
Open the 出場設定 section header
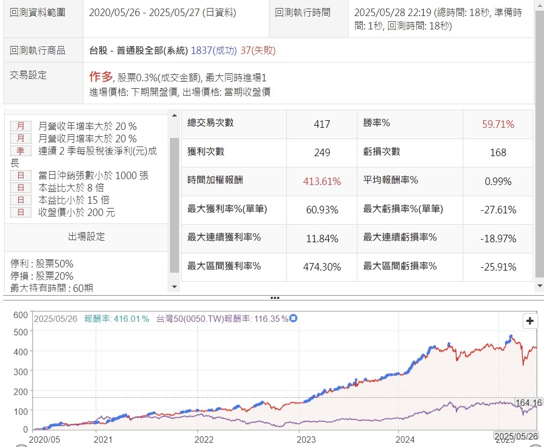coord(87,237)
